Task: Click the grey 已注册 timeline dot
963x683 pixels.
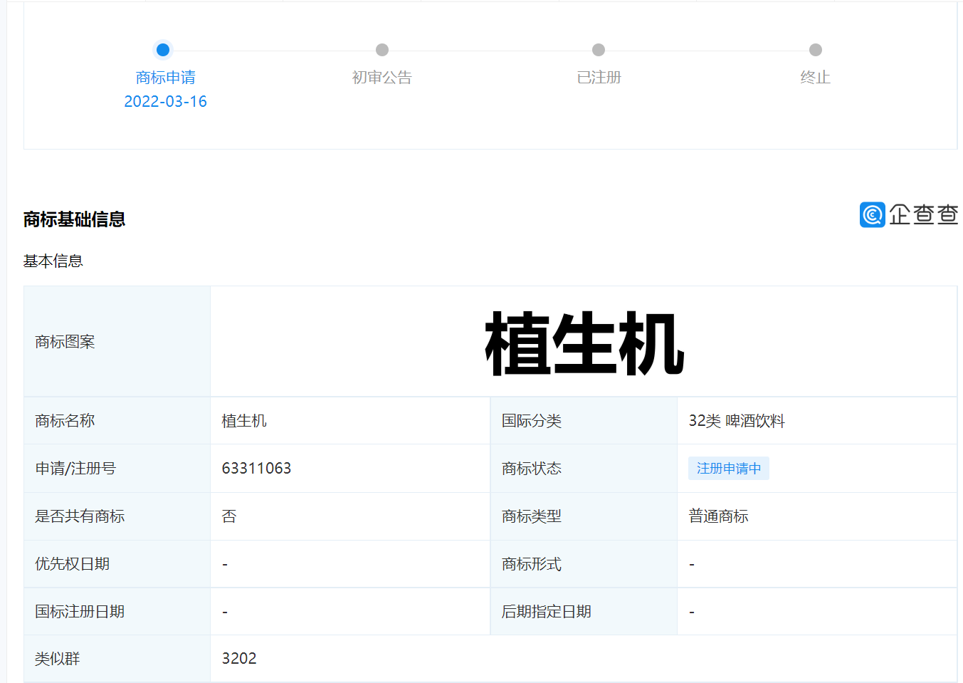Action: click(x=599, y=50)
